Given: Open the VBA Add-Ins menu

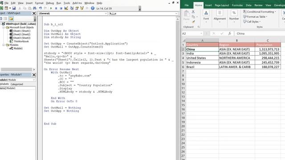Looking at the screenshot, I should pyautogui.click(x=77, y=3).
